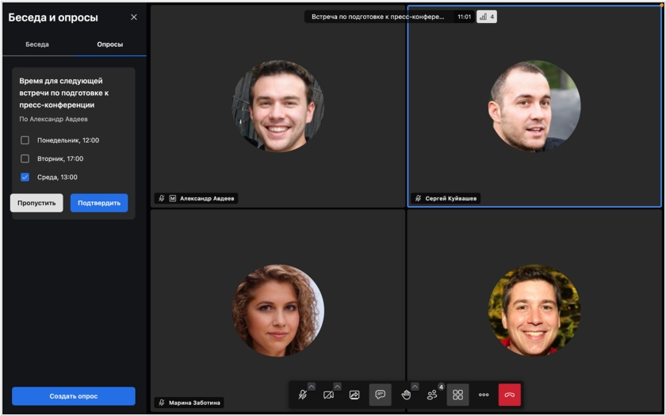Viewport: 666px width, 416px height.
Task: Close the Беседа и опросы panel
Action: tap(134, 17)
